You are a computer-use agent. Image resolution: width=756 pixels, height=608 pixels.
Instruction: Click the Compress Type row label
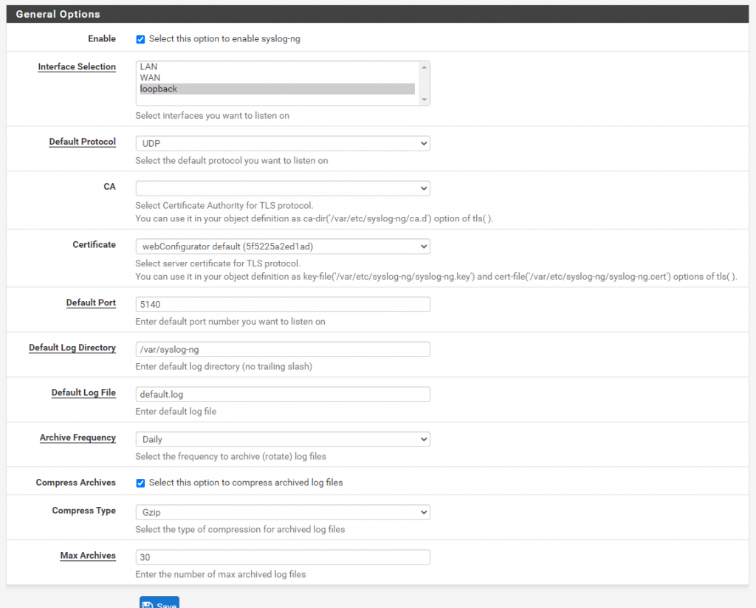coord(84,511)
